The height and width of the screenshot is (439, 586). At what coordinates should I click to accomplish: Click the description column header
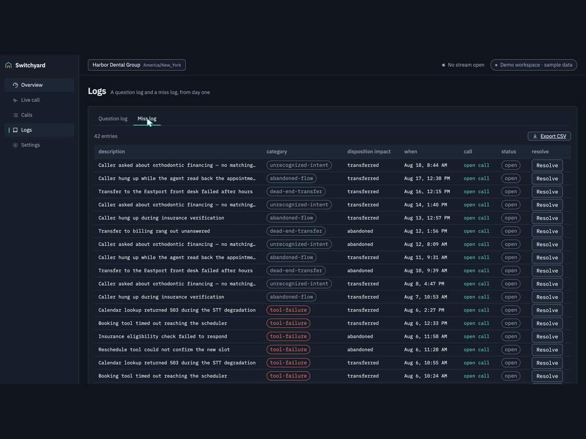[112, 152]
